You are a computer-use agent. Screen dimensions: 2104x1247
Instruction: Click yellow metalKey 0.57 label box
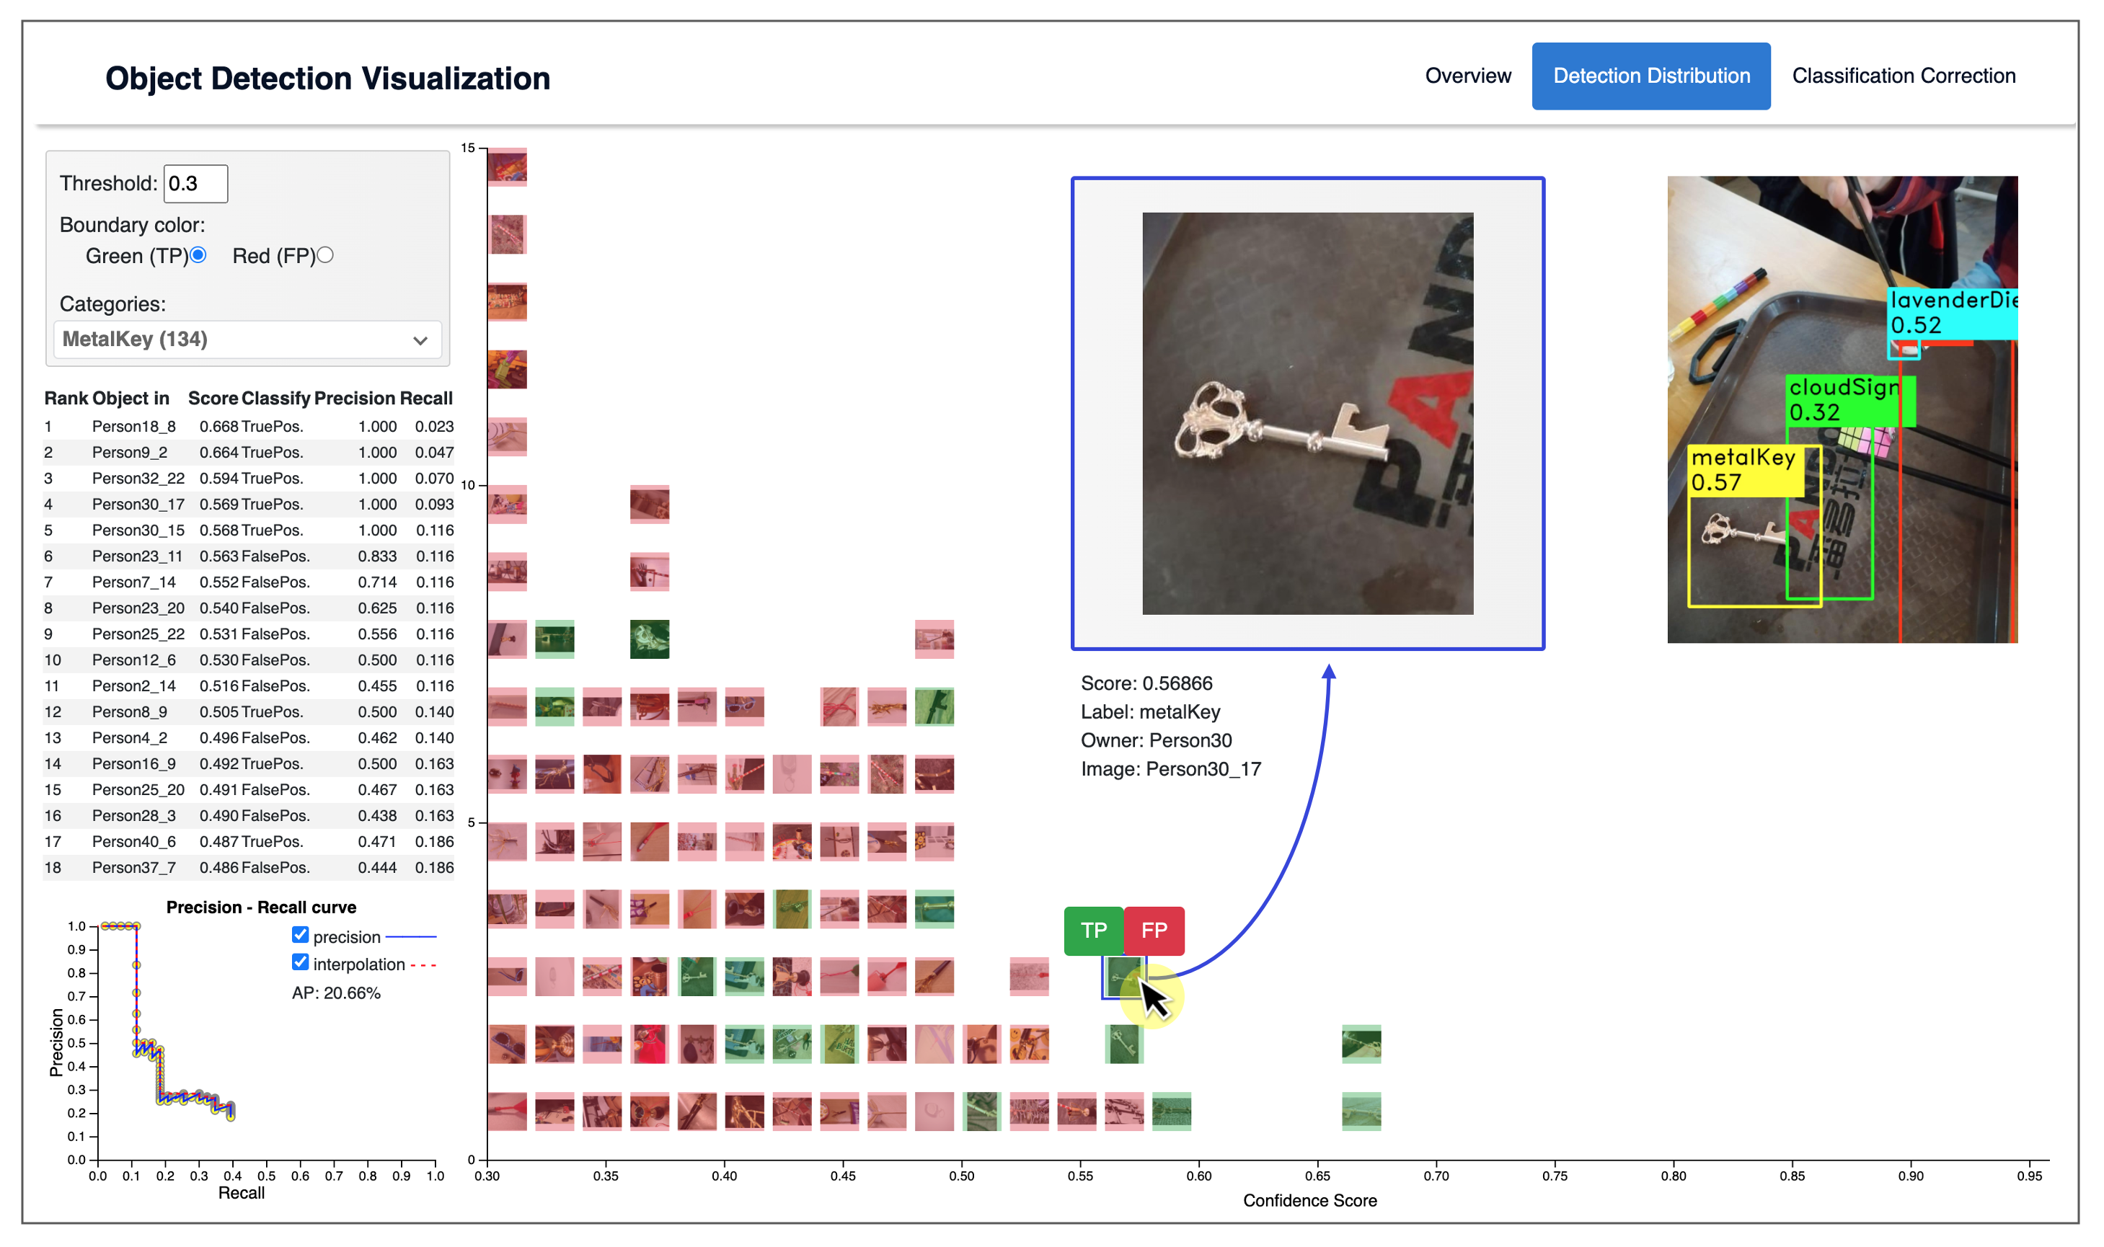pos(1745,470)
